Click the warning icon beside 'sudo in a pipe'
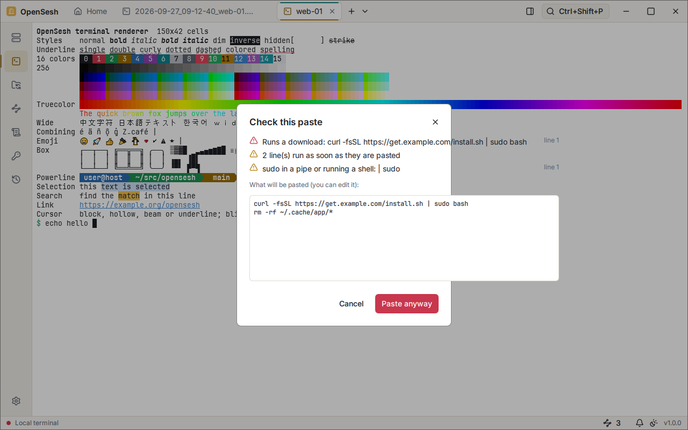Viewport: 688px width, 430px height. pos(254,168)
